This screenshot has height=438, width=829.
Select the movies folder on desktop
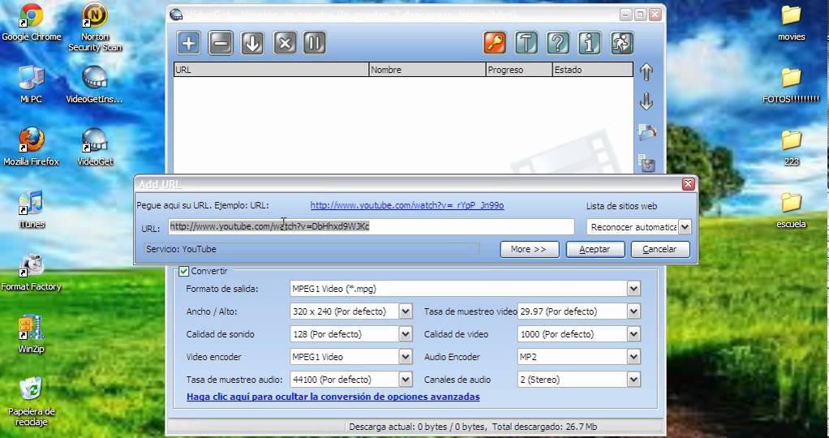click(792, 22)
